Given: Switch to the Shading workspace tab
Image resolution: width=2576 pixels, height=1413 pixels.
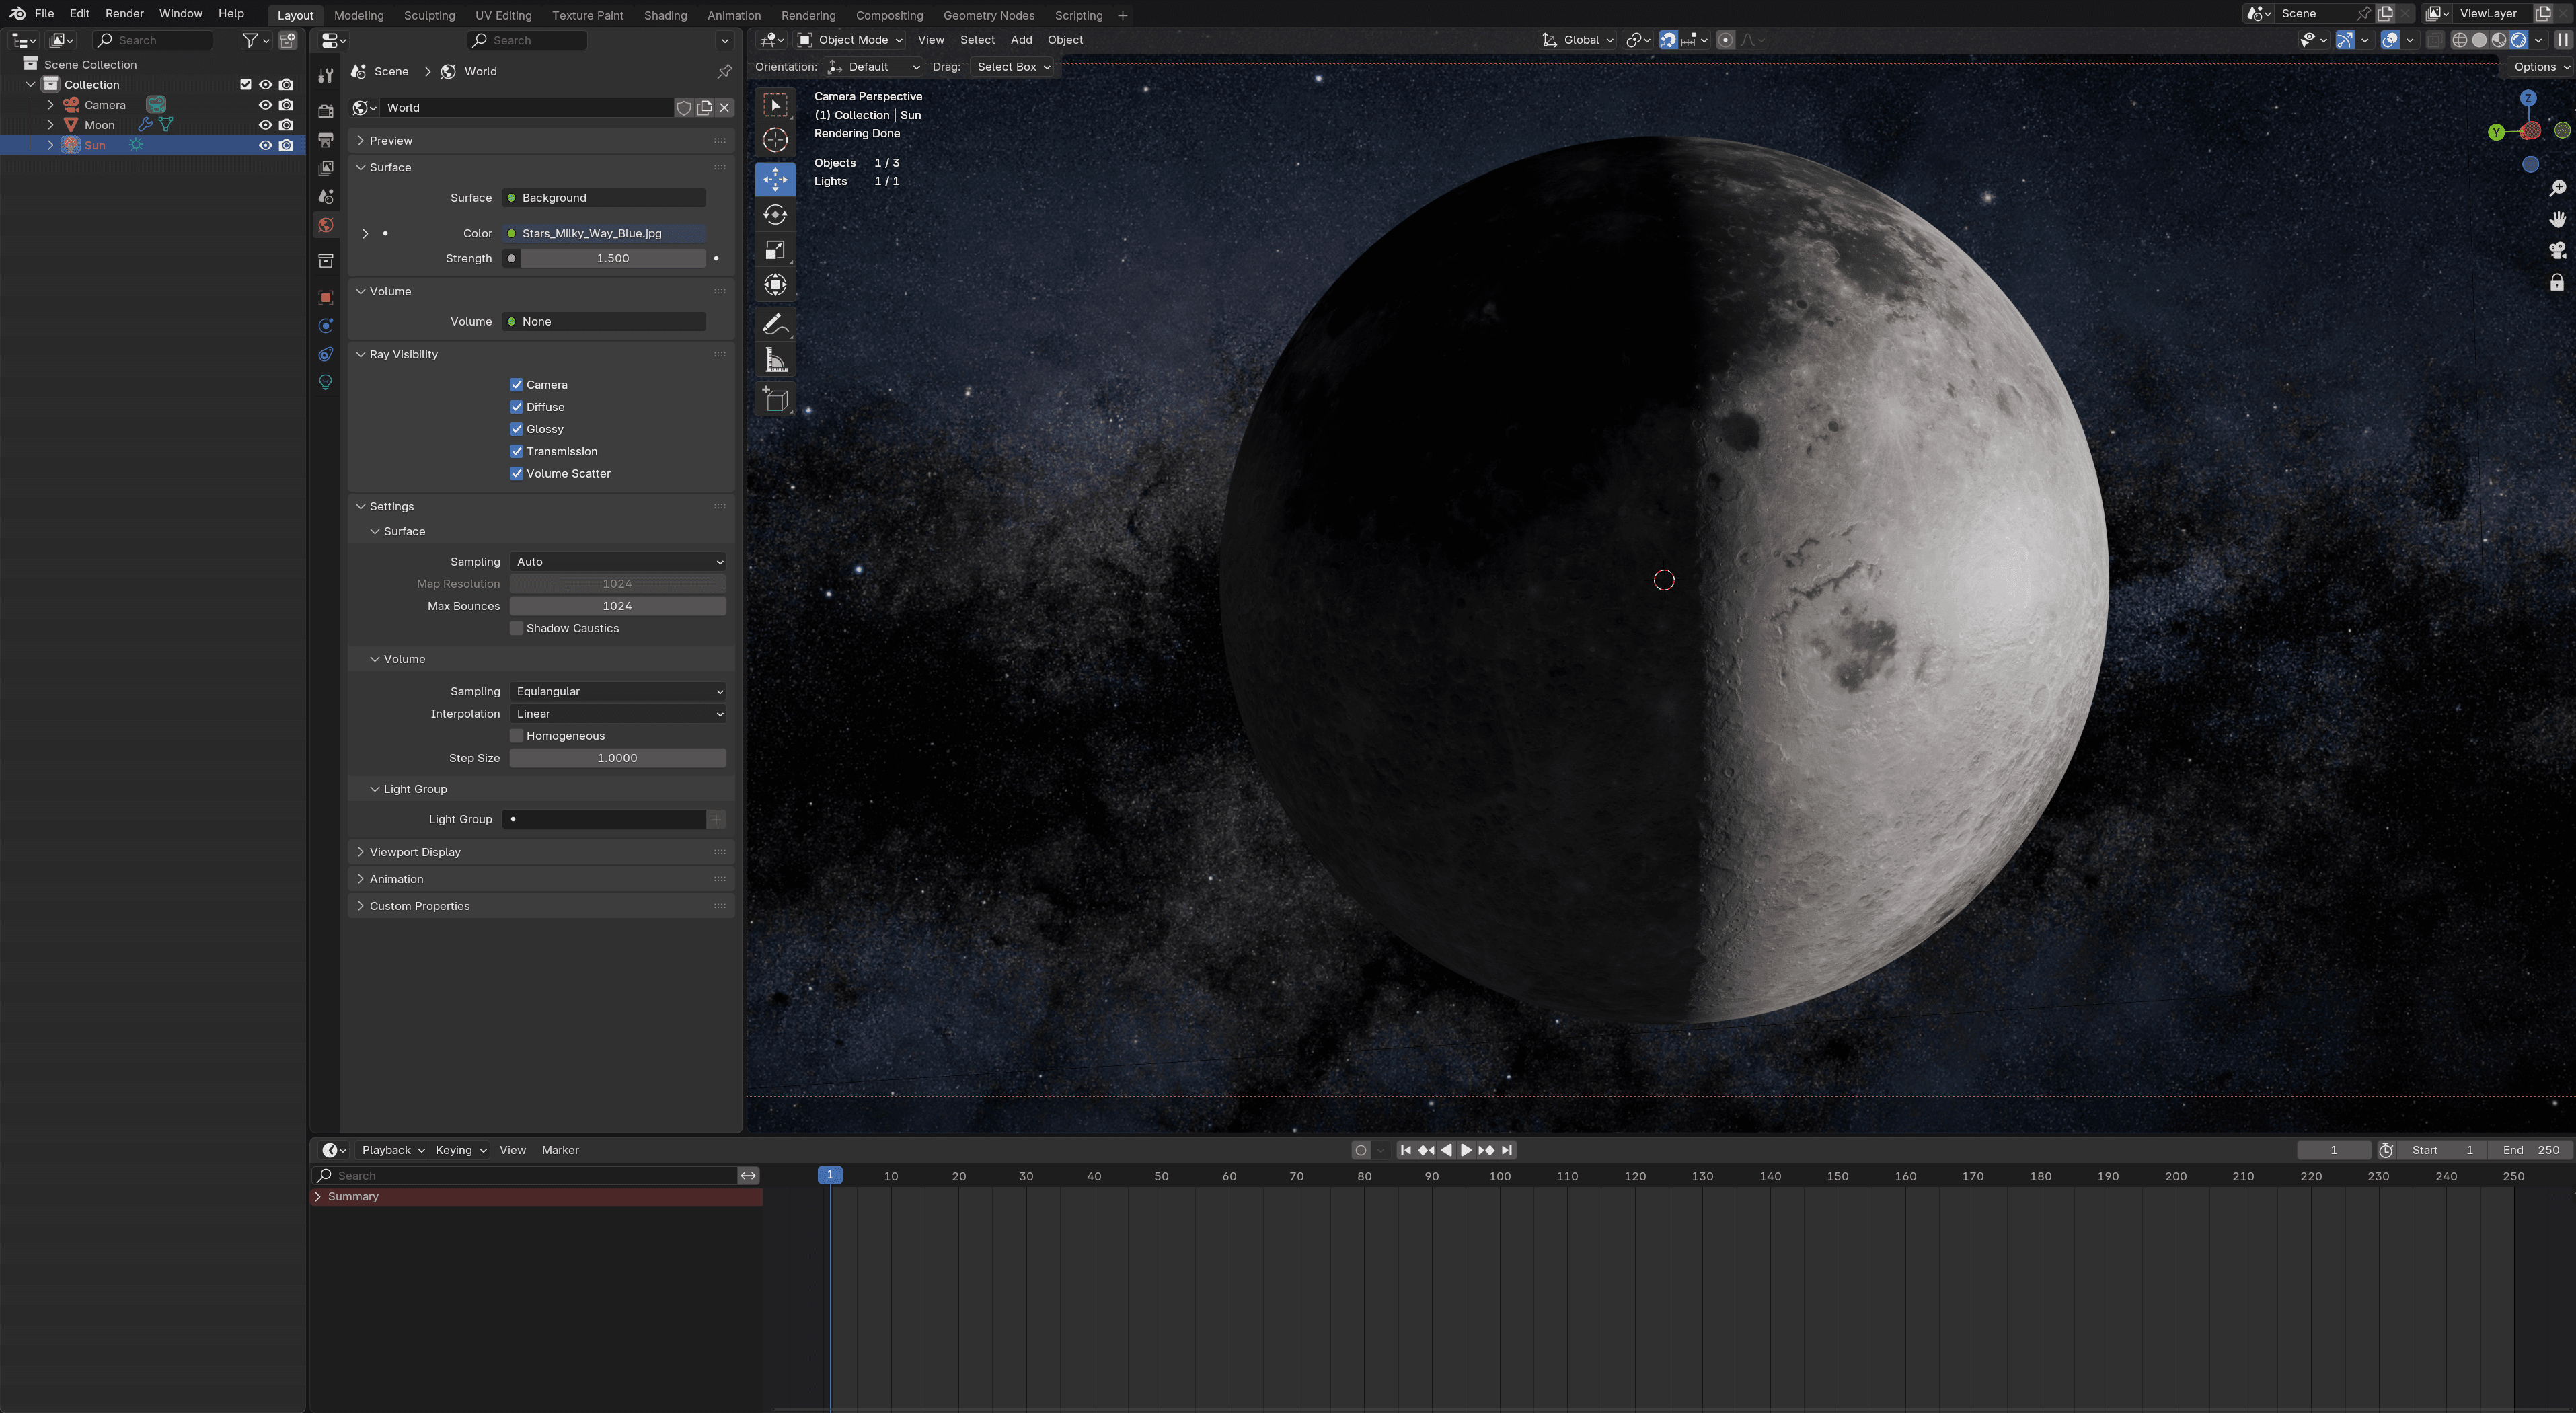Looking at the screenshot, I should click(665, 15).
